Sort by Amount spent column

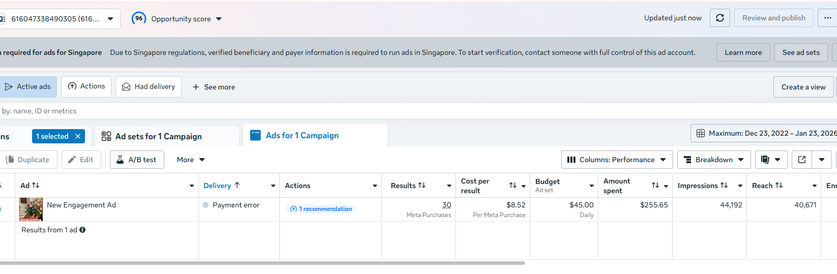[655, 186]
